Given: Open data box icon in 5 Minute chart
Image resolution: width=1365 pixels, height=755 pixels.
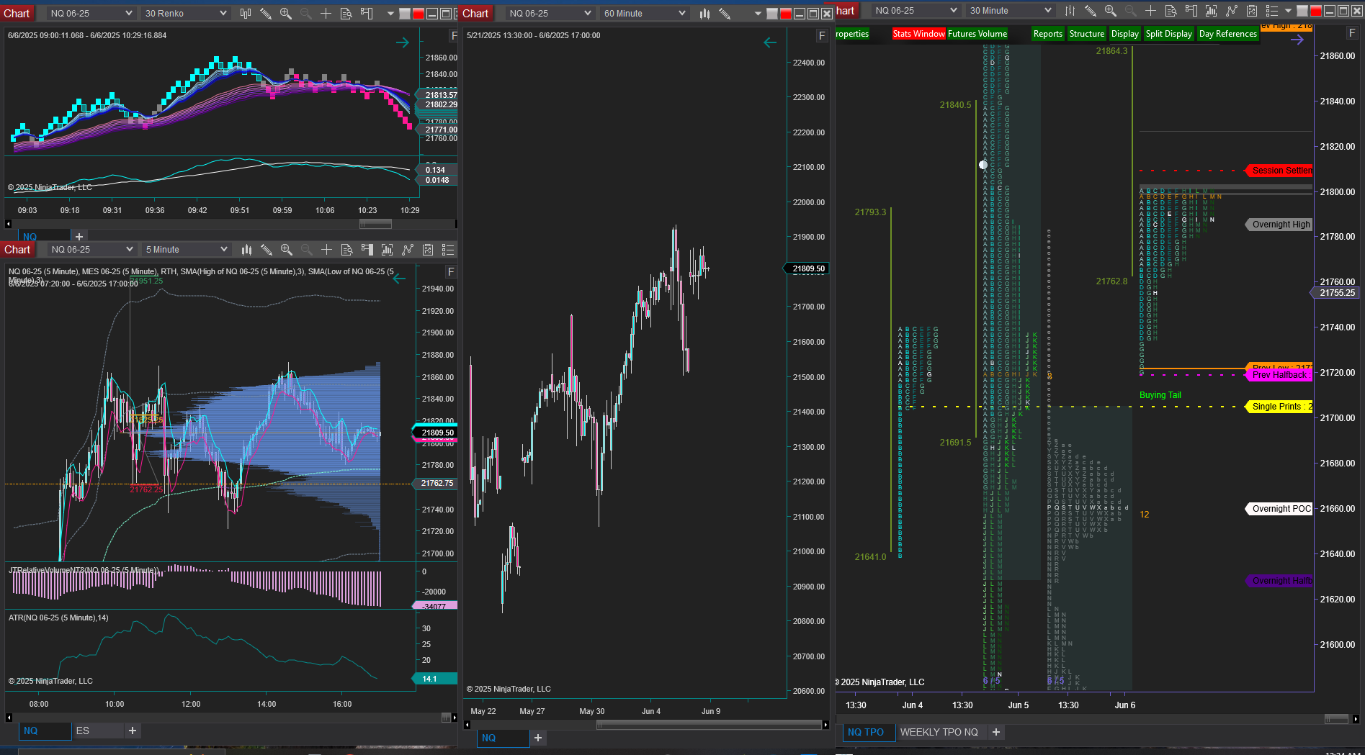Looking at the screenshot, I should (347, 249).
